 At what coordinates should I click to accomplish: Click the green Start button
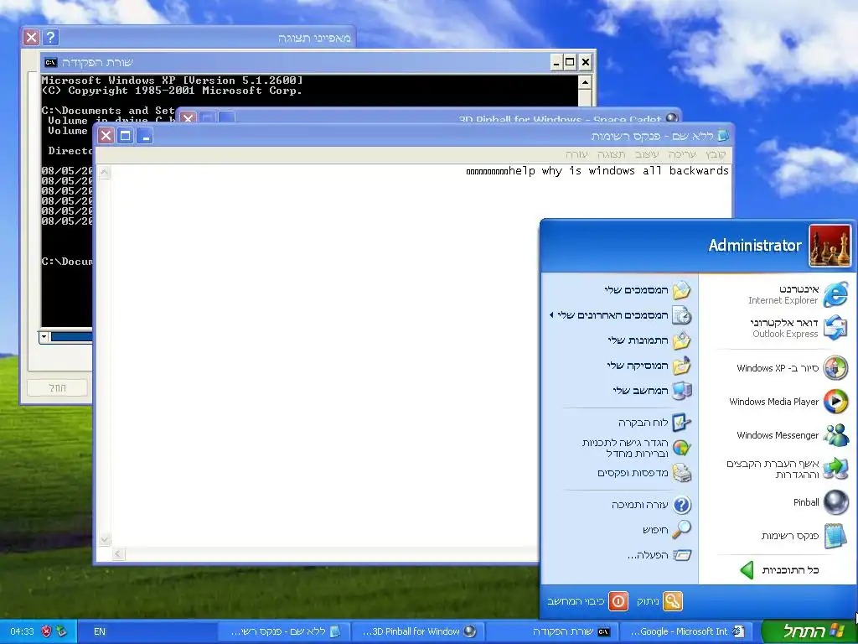coord(809,631)
